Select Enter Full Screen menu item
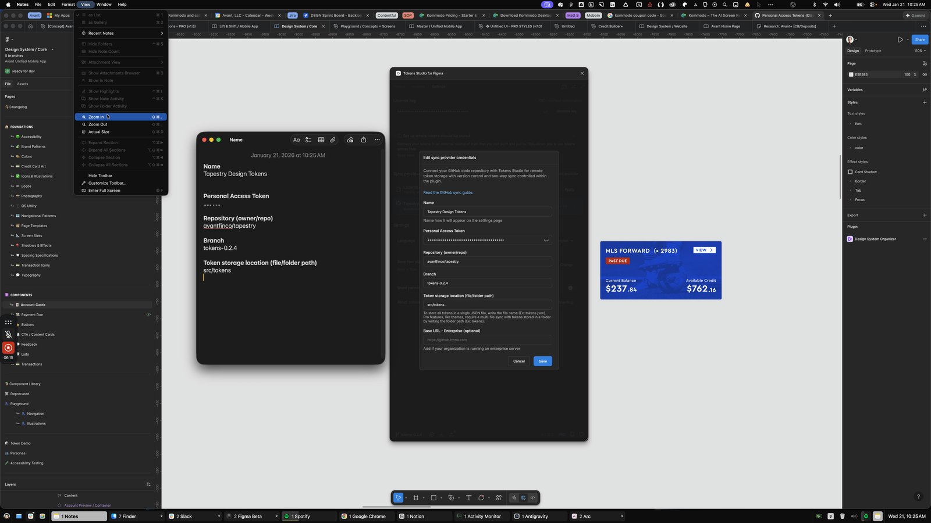The width and height of the screenshot is (931, 523). [x=121, y=191]
